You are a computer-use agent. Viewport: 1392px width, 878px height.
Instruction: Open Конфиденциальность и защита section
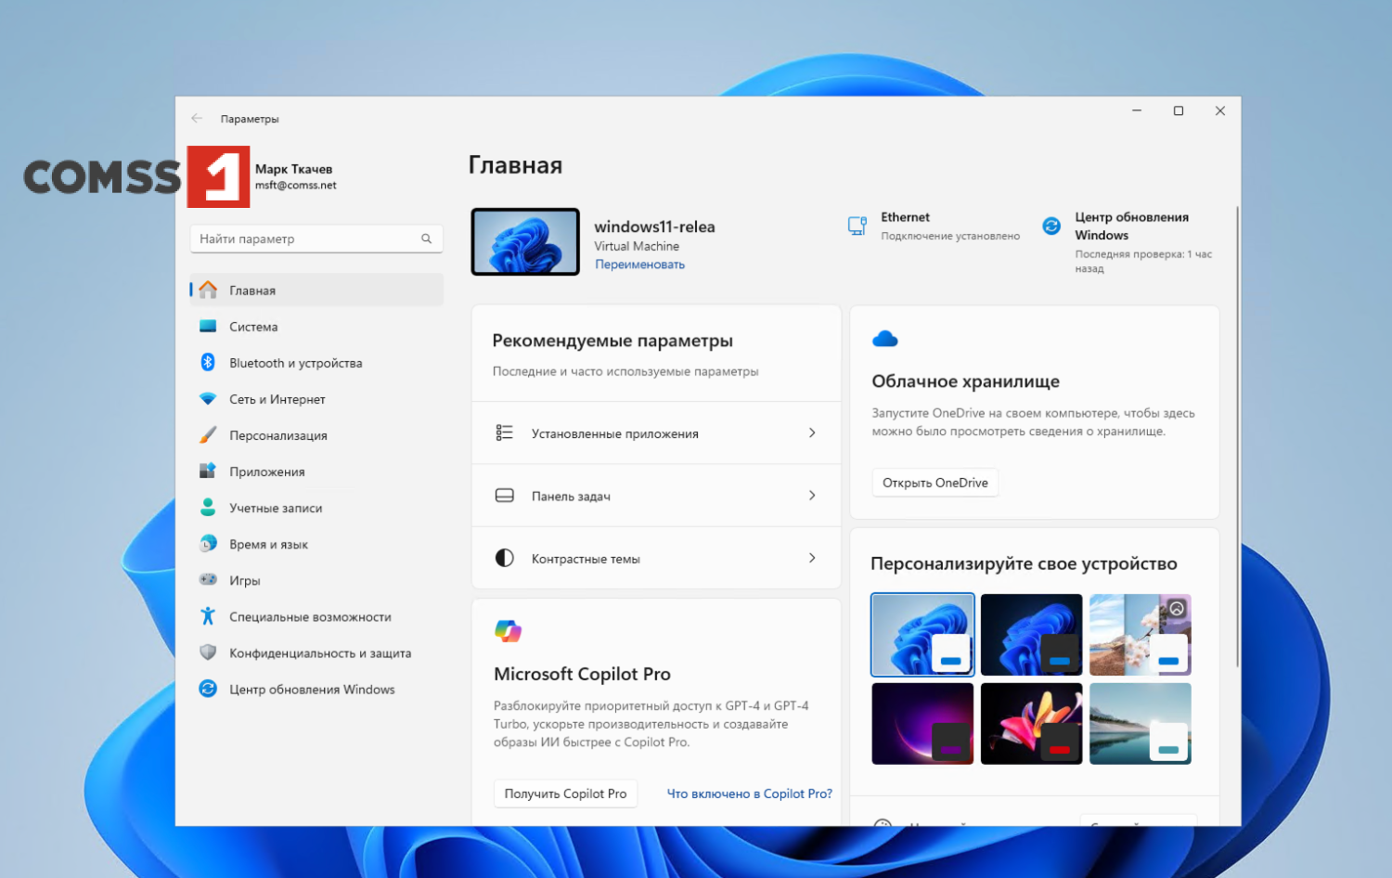point(316,652)
